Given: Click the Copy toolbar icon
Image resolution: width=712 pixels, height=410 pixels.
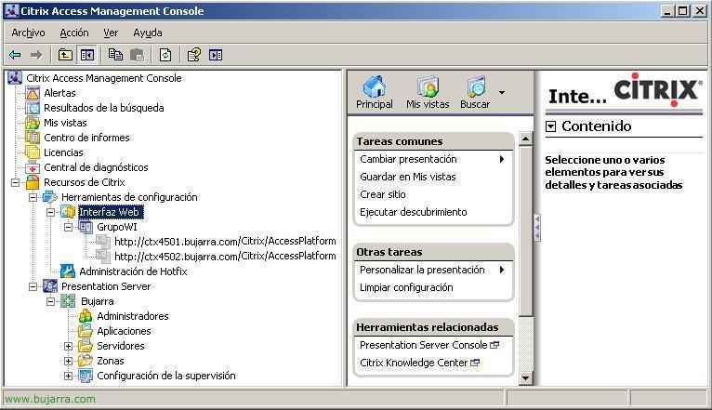Looking at the screenshot, I should 115,55.
